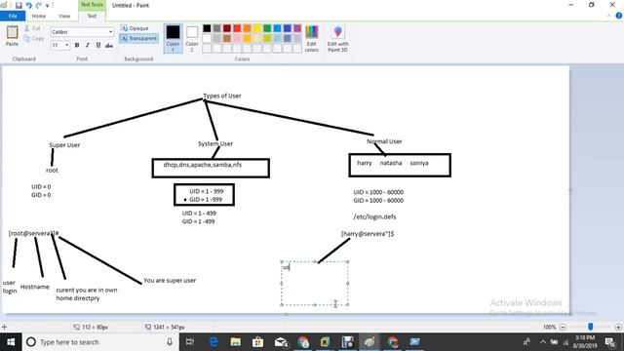Select the Opaque background option
Screen dimensions: 624x351
click(135, 28)
